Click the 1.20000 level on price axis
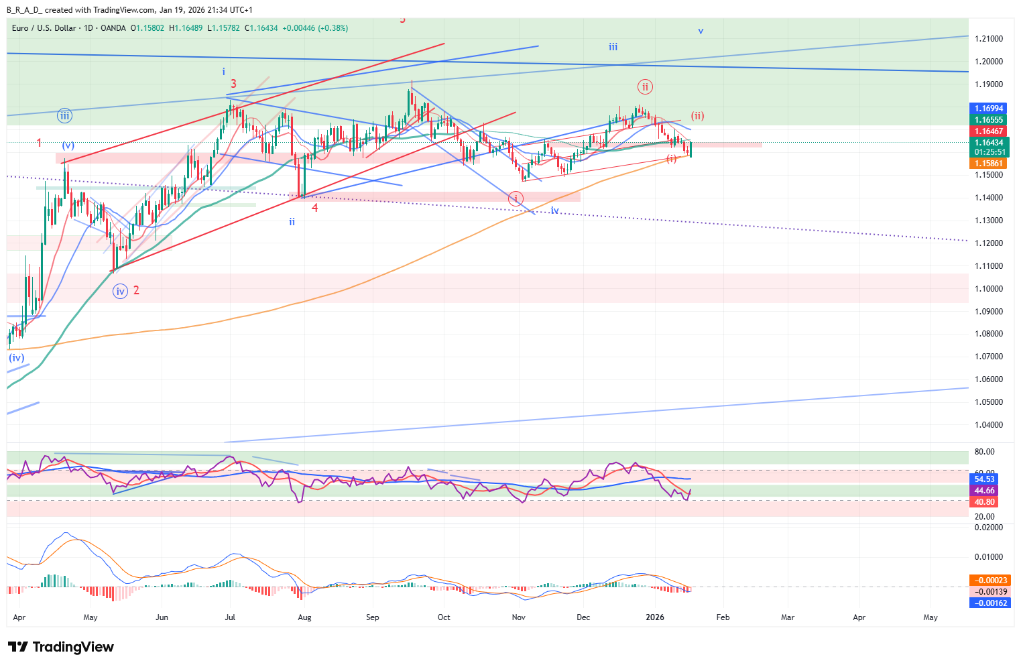 [989, 62]
